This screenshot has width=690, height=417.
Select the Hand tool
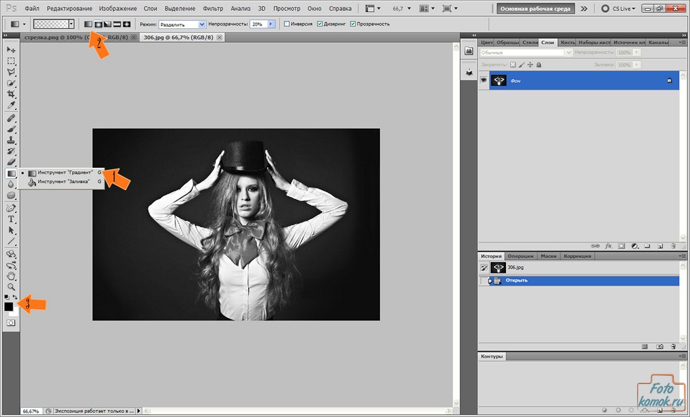pyautogui.click(x=11, y=276)
